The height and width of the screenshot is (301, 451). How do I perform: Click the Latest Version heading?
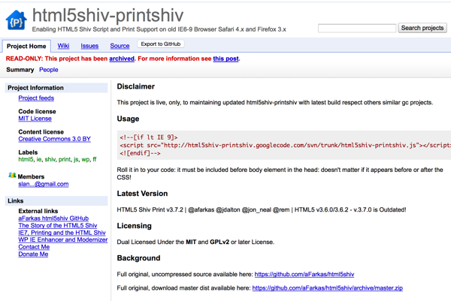click(142, 194)
